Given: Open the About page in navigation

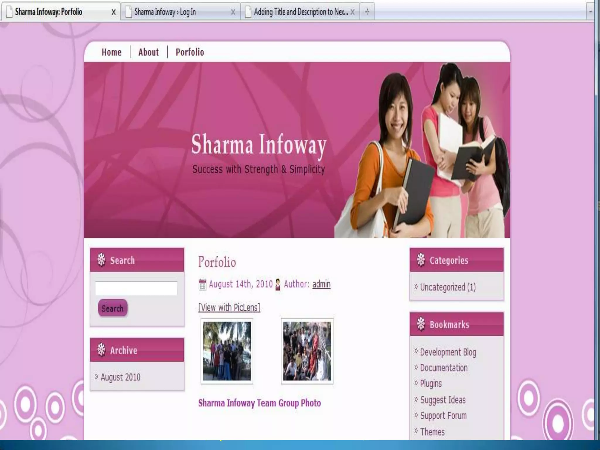Looking at the screenshot, I should [149, 52].
